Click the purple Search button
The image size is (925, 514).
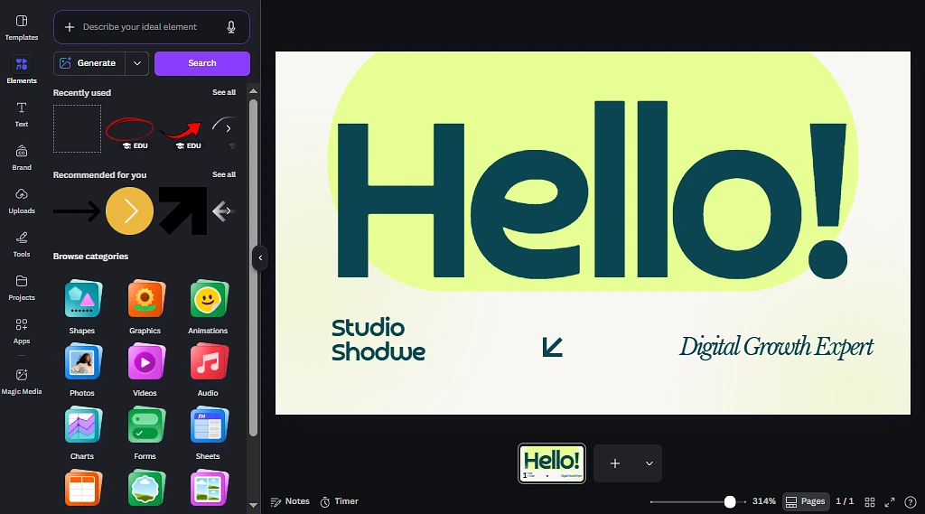202,63
